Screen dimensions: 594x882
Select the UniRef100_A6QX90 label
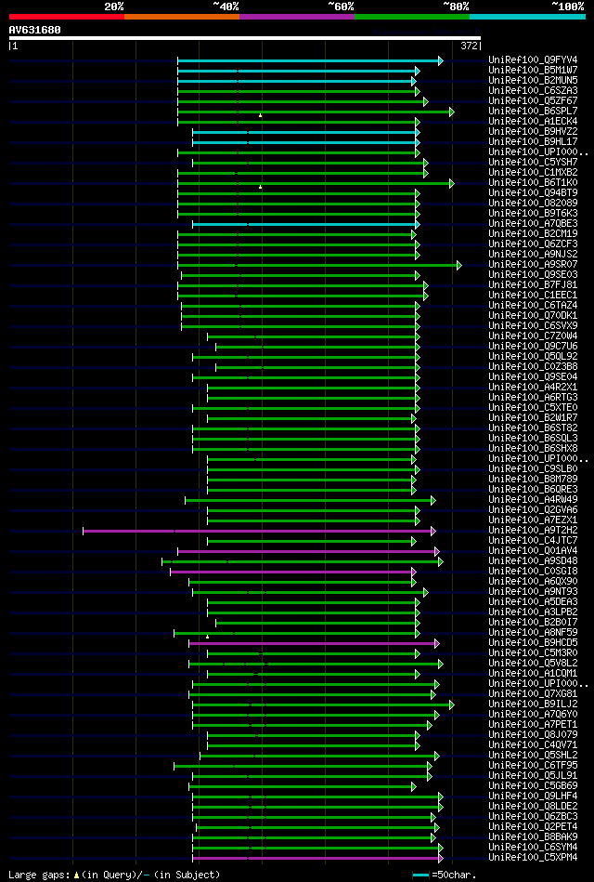click(533, 581)
